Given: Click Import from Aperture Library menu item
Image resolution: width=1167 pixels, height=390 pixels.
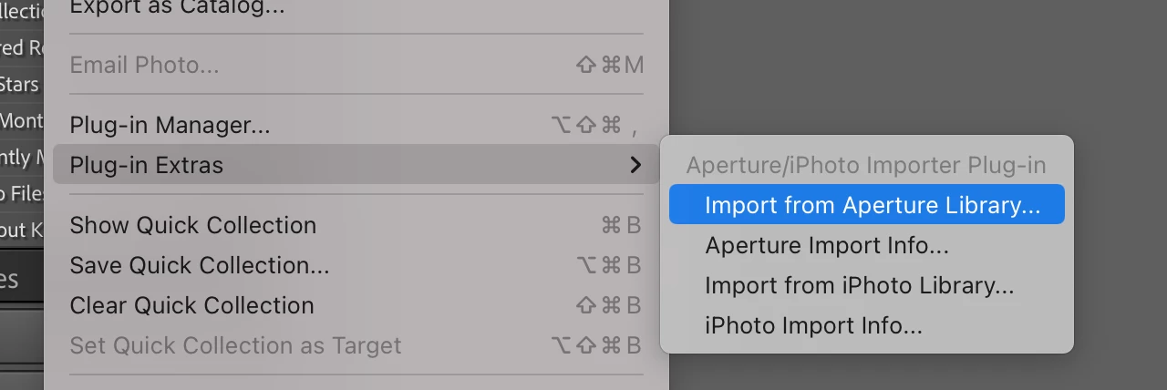Looking at the screenshot, I should 872,205.
